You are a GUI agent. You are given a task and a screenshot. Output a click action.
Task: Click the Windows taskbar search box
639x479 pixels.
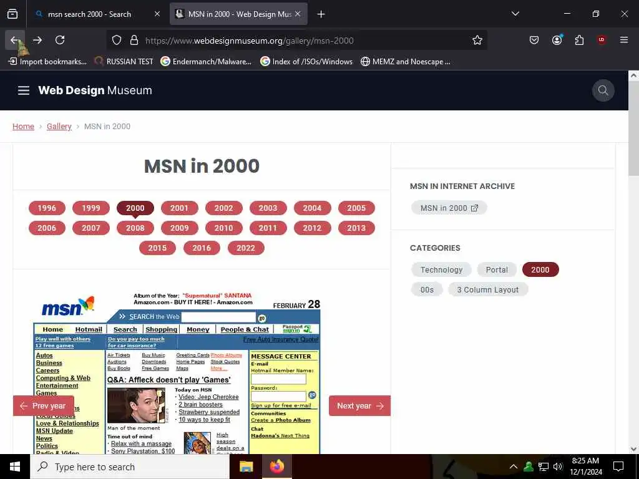pos(130,467)
